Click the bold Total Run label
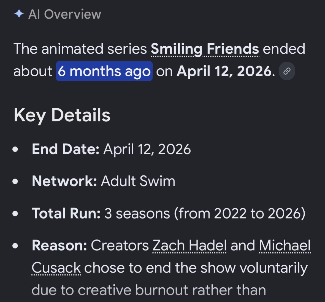The width and height of the screenshot is (325, 302). tap(66, 214)
